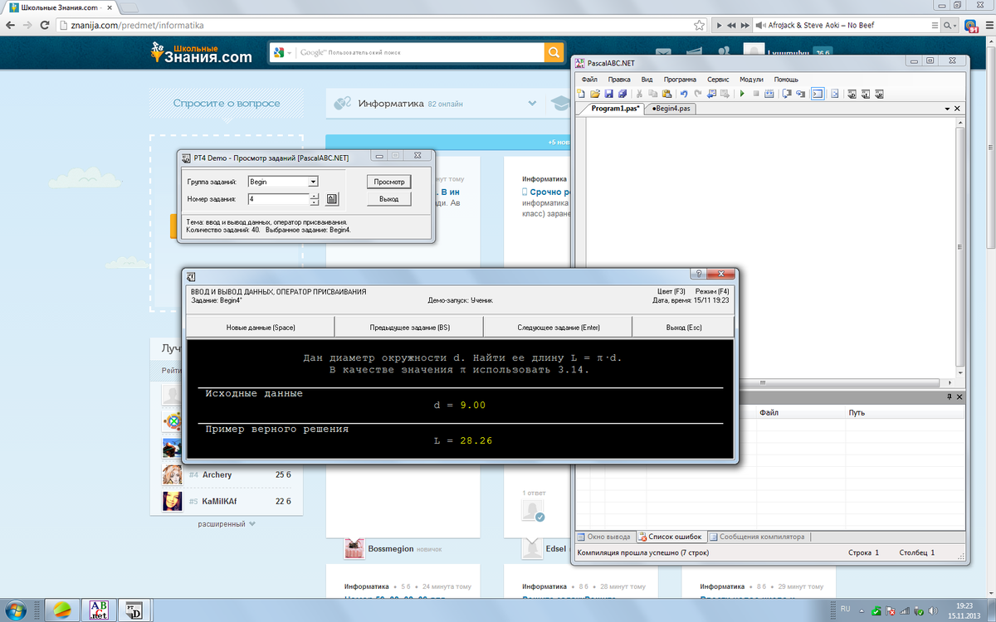Paste icon in PascalABC.NET toolbar

[666, 94]
